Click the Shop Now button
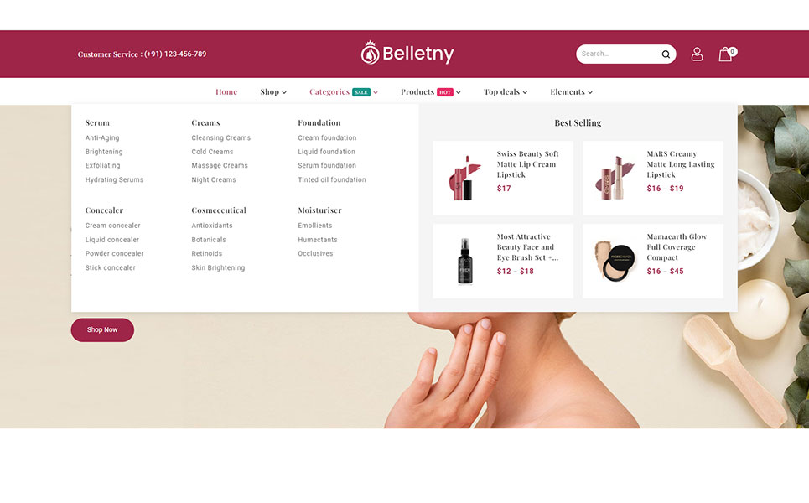This screenshot has height=503, width=809. (x=102, y=329)
